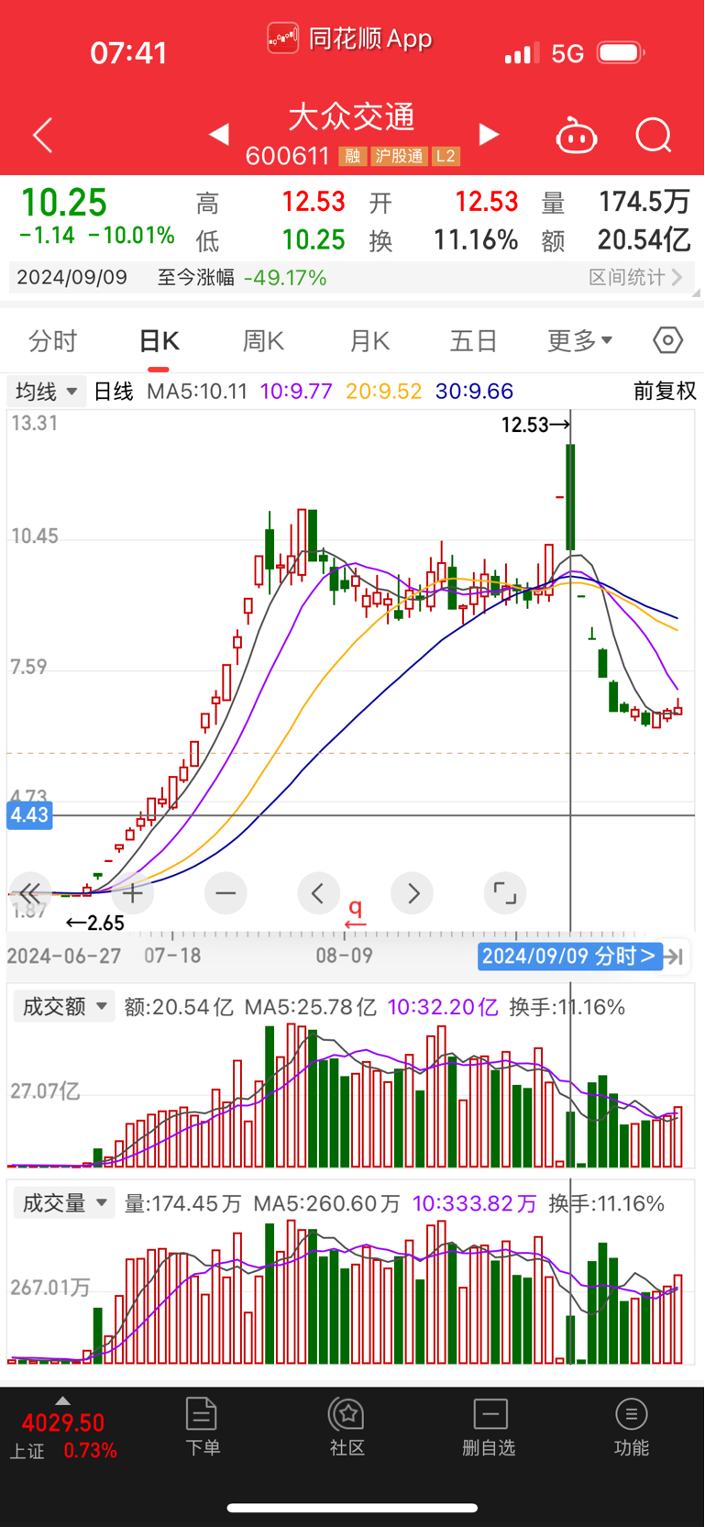Open the 成交量 indicator dropdown

pos(63,1202)
